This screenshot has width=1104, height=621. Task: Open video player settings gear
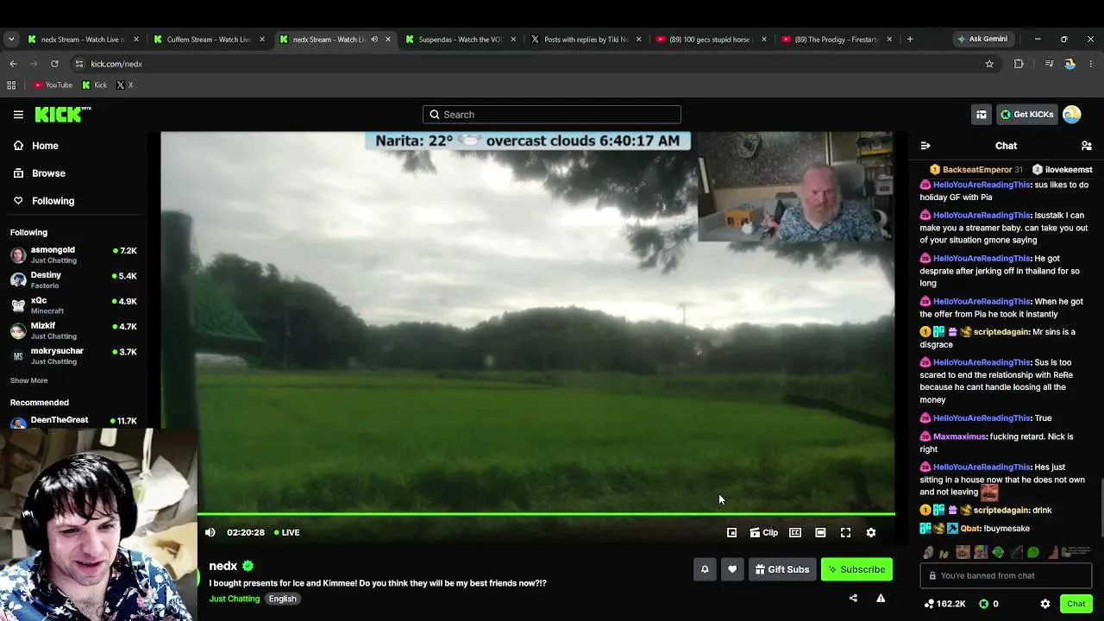coord(871,532)
